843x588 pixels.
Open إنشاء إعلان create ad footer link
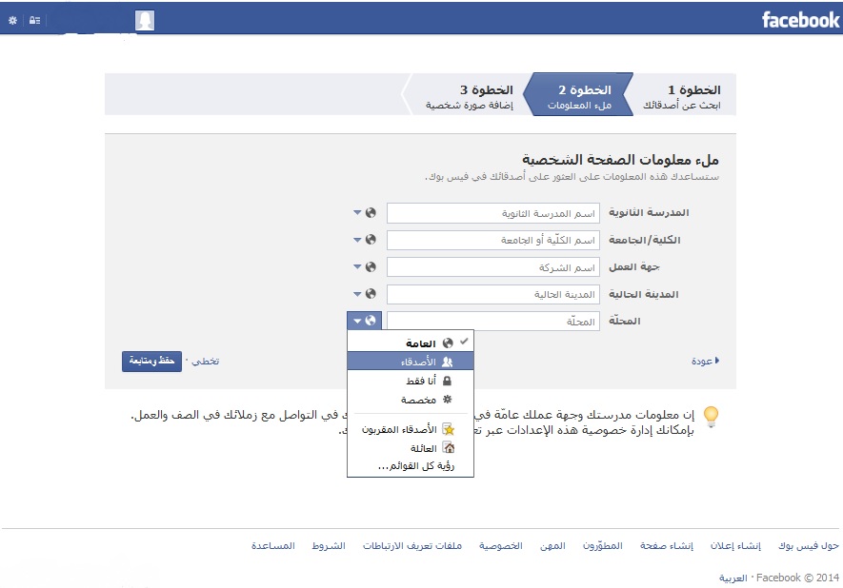(x=735, y=545)
